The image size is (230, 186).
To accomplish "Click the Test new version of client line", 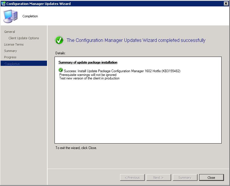I will coord(89,78).
